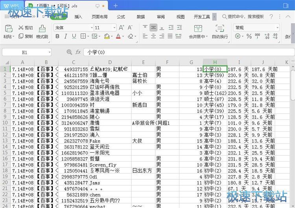Align cell content to bottom

coord(162,28)
